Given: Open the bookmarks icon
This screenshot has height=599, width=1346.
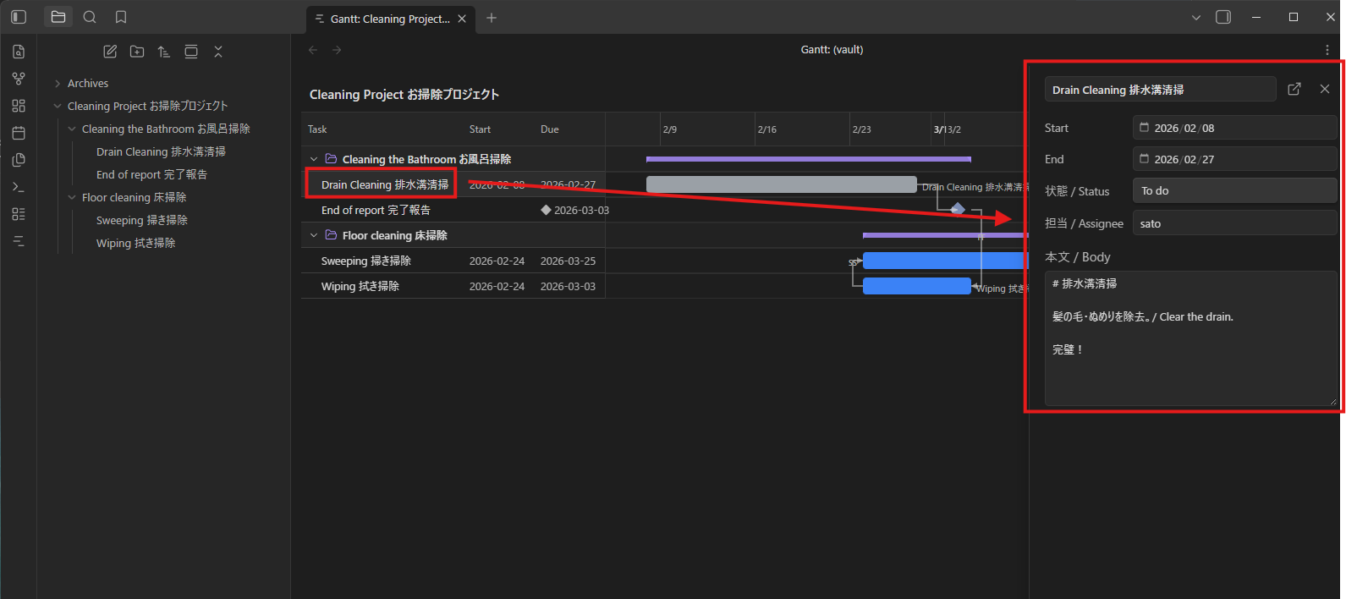Looking at the screenshot, I should pos(121,17).
